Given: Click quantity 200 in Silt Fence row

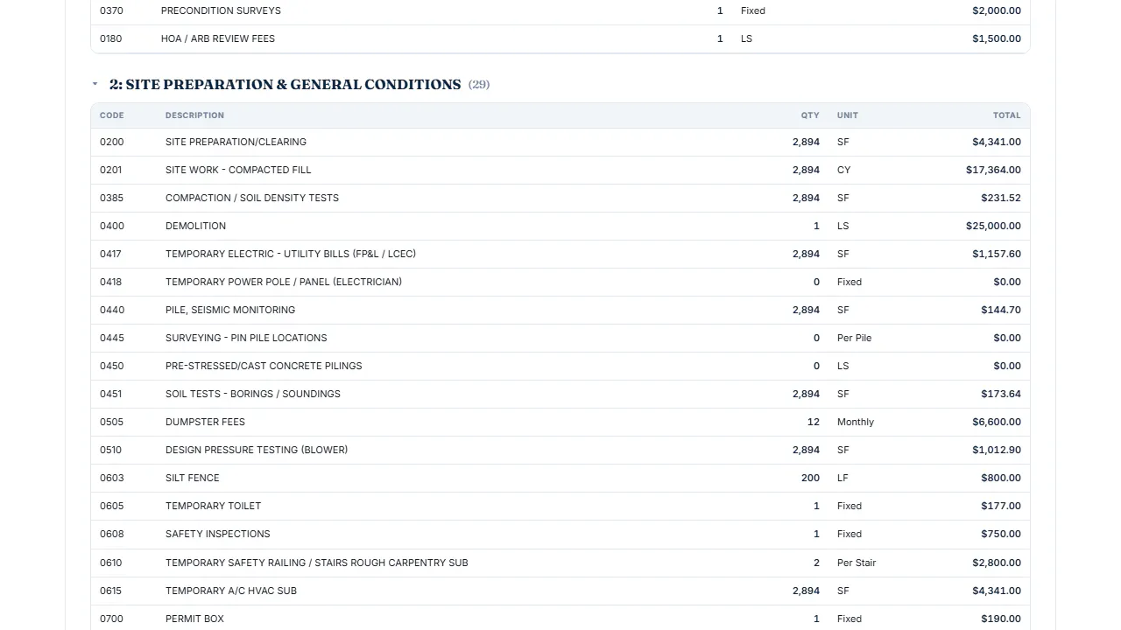Looking at the screenshot, I should tap(810, 478).
